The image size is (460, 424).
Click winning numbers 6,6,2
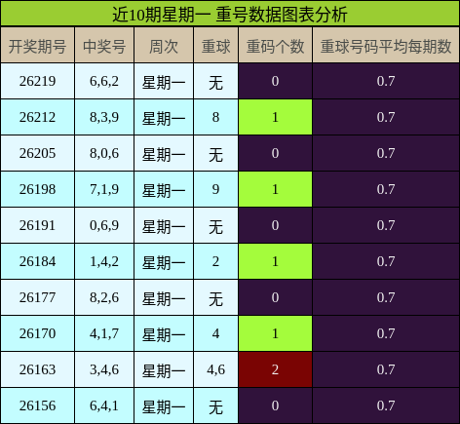(x=104, y=81)
